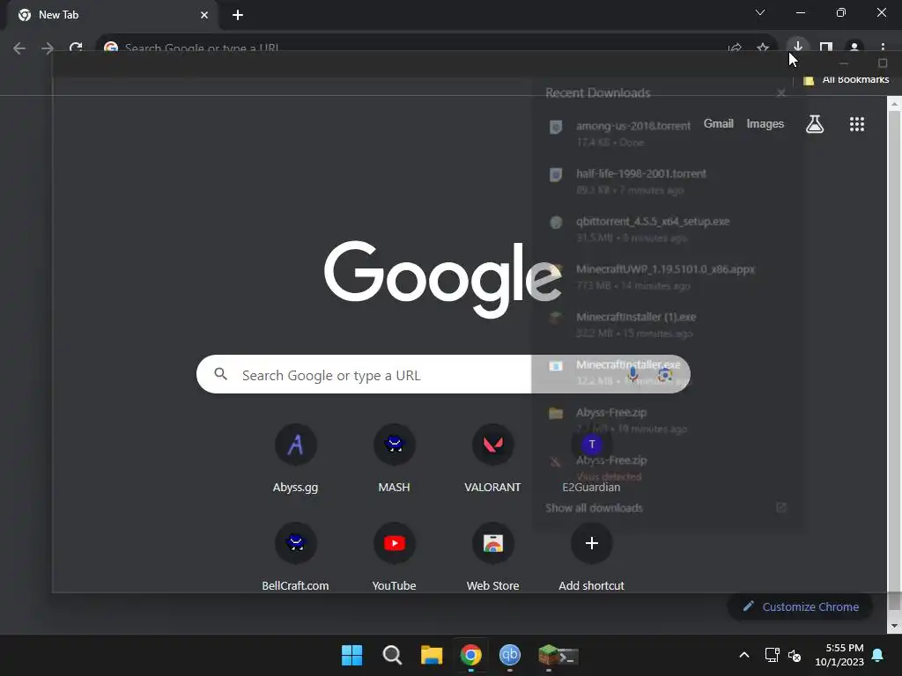Image resolution: width=902 pixels, height=676 pixels.
Task: Go back one page
Action: [19, 48]
